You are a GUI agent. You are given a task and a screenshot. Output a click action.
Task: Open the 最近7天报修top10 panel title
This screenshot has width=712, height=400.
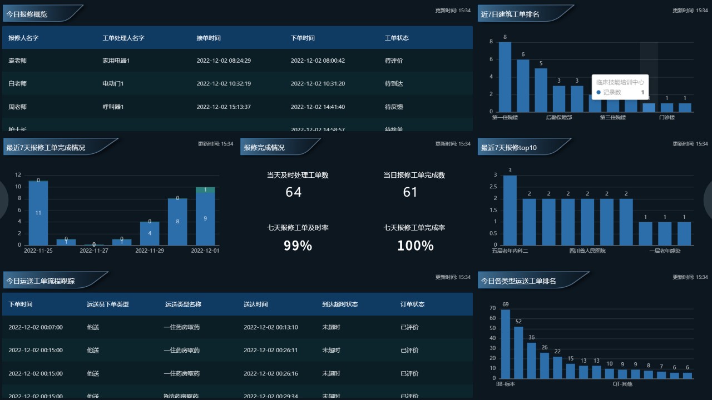point(508,147)
